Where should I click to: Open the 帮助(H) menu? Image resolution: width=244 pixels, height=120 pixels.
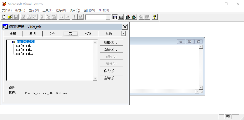point(104,10)
